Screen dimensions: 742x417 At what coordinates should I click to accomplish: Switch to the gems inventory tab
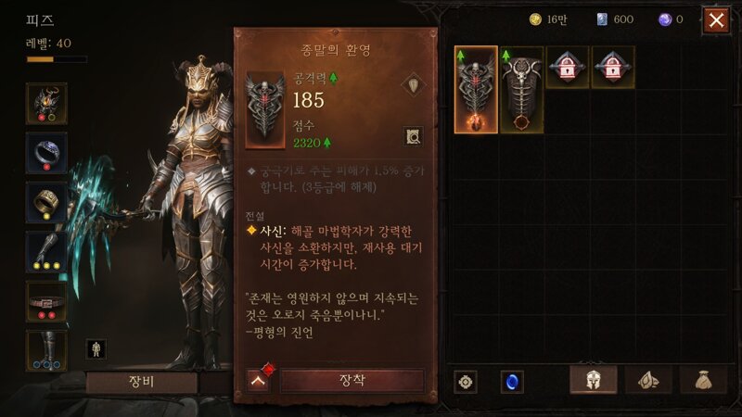648,379
